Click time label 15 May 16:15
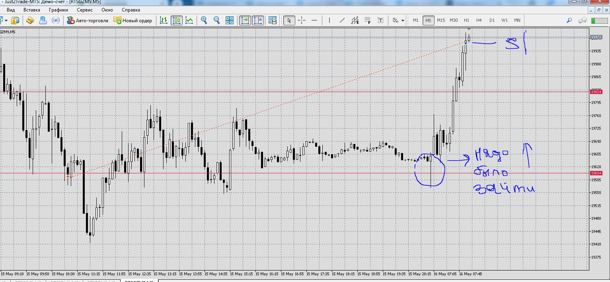The image size is (610, 282). click(x=267, y=274)
